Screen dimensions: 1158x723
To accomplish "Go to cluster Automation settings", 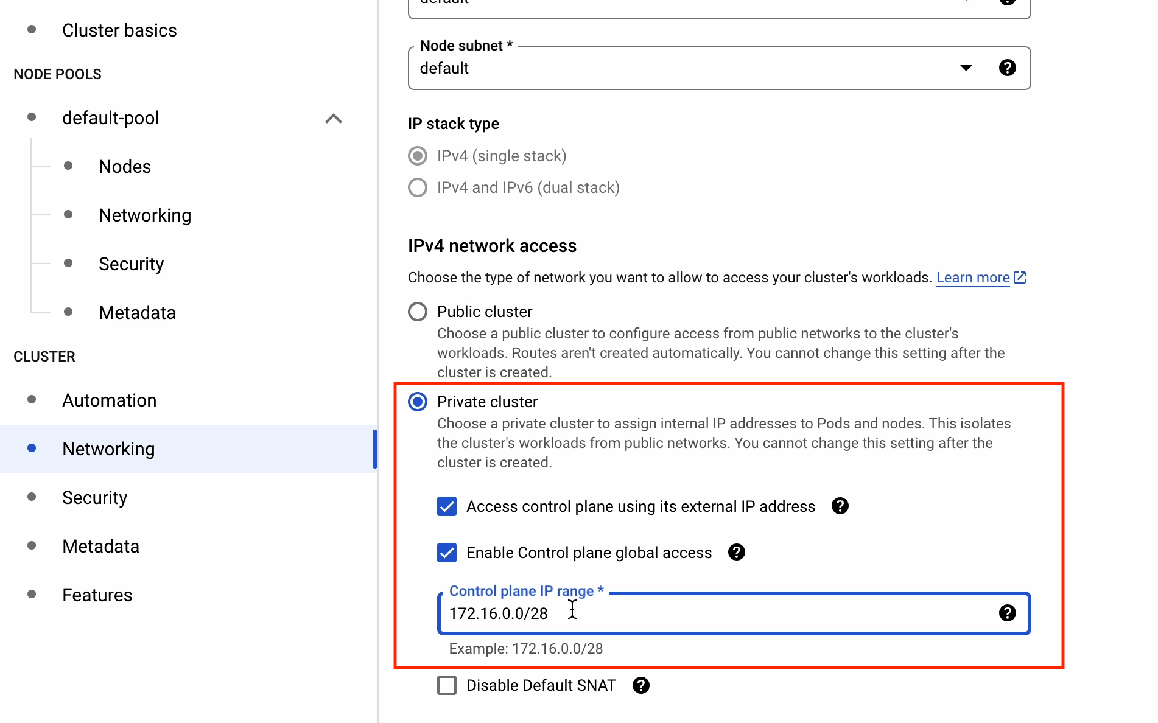I will pos(110,400).
